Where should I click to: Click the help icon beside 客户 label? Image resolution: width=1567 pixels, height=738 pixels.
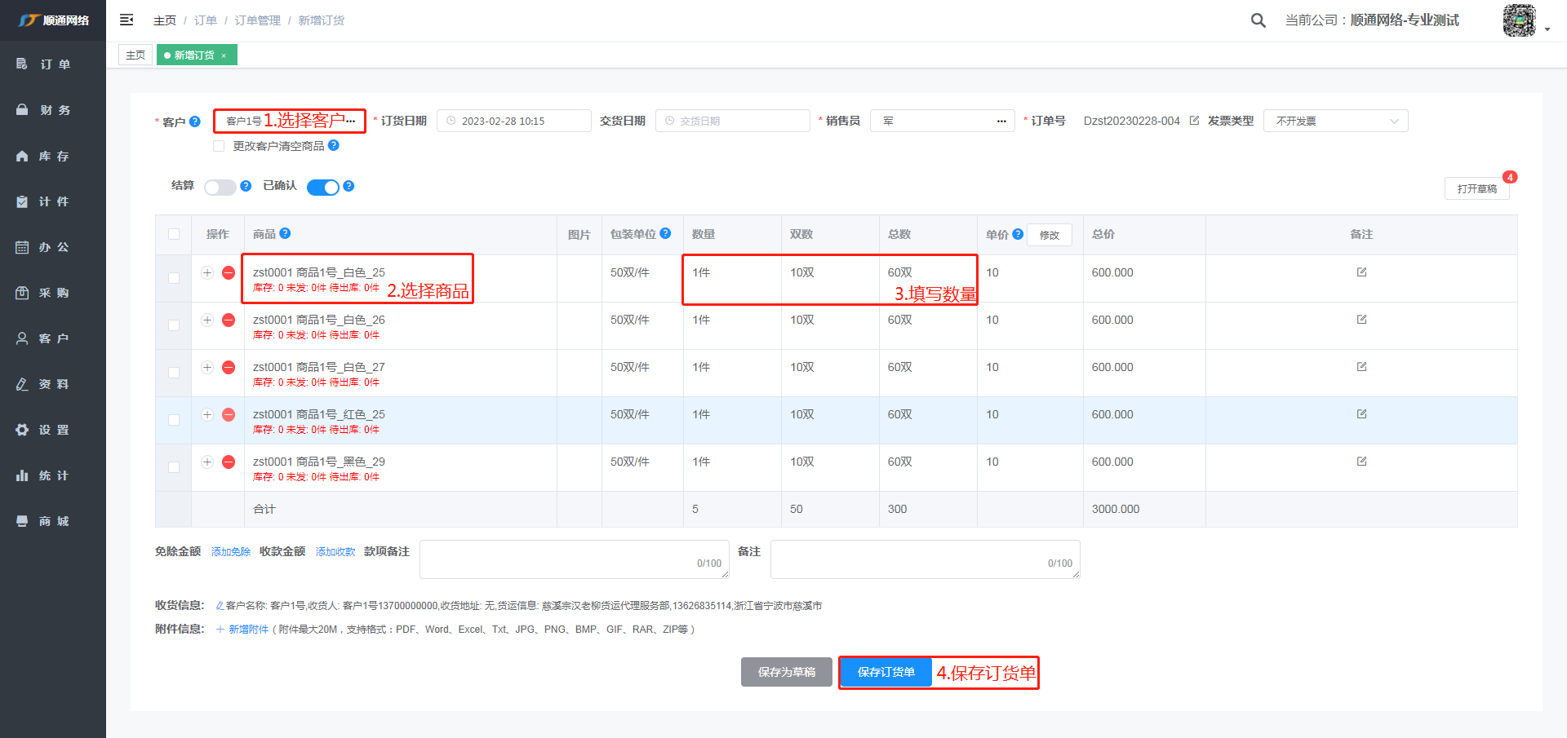(194, 122)
